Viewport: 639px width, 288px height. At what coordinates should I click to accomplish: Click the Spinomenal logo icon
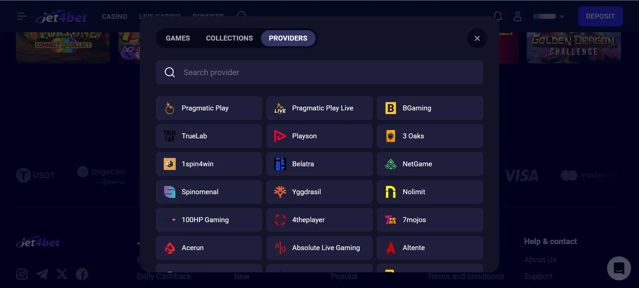(169, 192)
